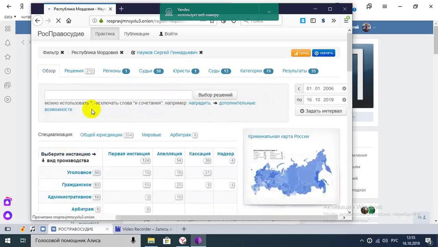The image size is (438, 247).
Task: Stop loading the РосПравосудие page
Action: (x=58, y=21)
